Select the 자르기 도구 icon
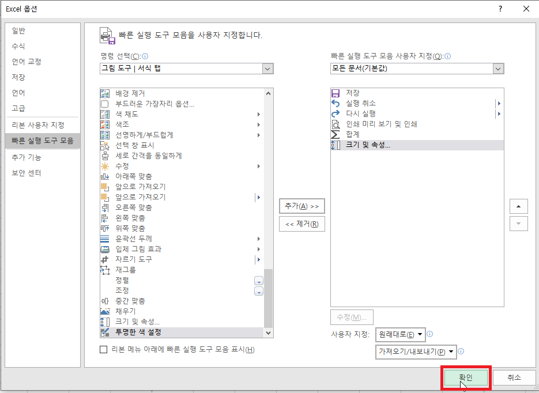Viewport: 539px width, 393px height. coord(105,259)
